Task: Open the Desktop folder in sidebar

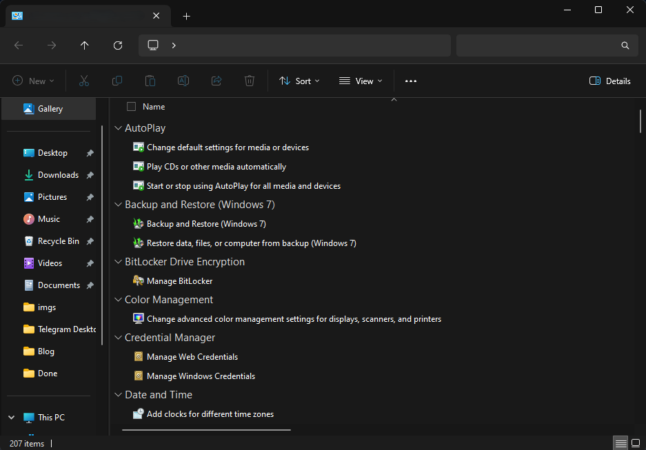Action: click(x=52, y=153)
